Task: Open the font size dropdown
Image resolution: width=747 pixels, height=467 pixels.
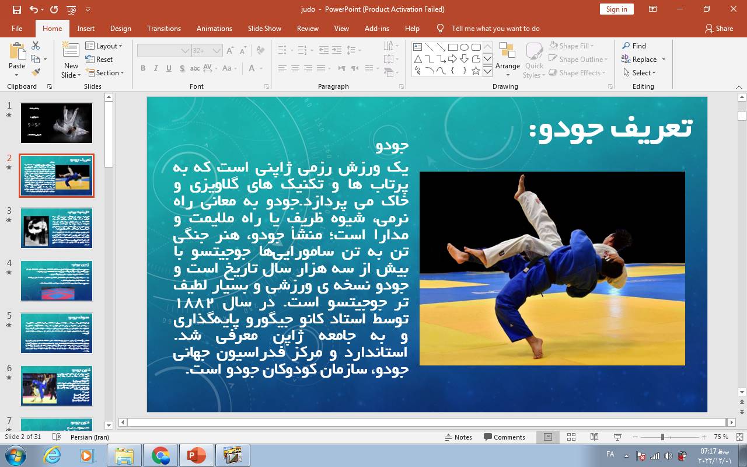Action: pos(215,50)
